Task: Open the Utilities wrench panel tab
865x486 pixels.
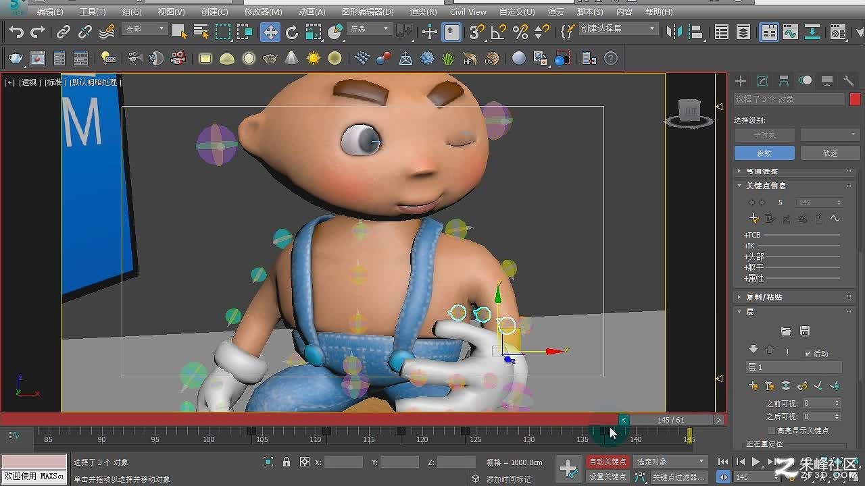Action: coord(849,81)
